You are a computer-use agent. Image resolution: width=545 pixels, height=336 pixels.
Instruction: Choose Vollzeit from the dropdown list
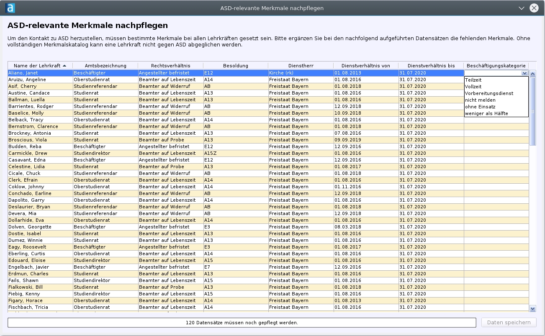[496, 87]
